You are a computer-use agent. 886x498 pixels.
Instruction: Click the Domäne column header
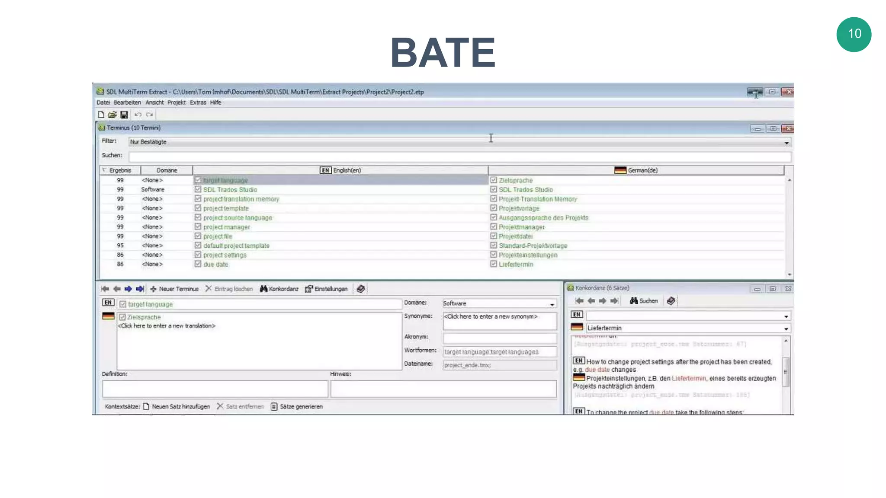167,170
